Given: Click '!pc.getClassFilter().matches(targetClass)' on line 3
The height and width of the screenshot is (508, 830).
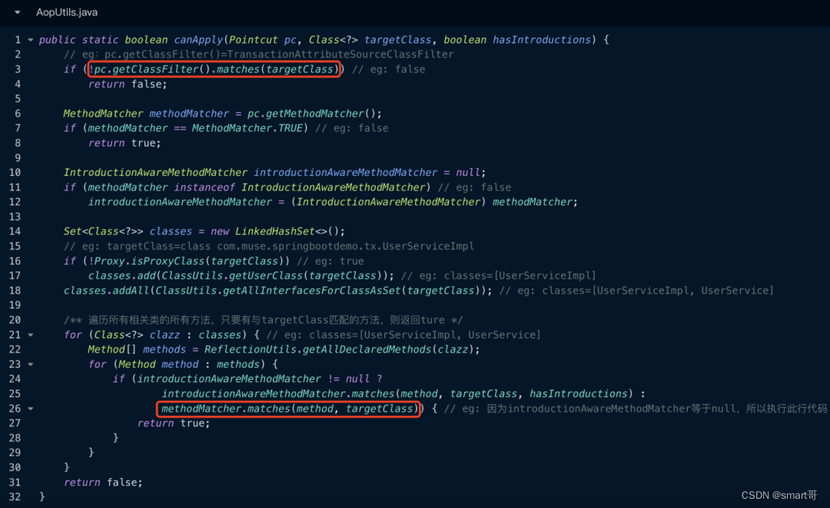Looking at the screenshot, I should (x=214, y=69).
